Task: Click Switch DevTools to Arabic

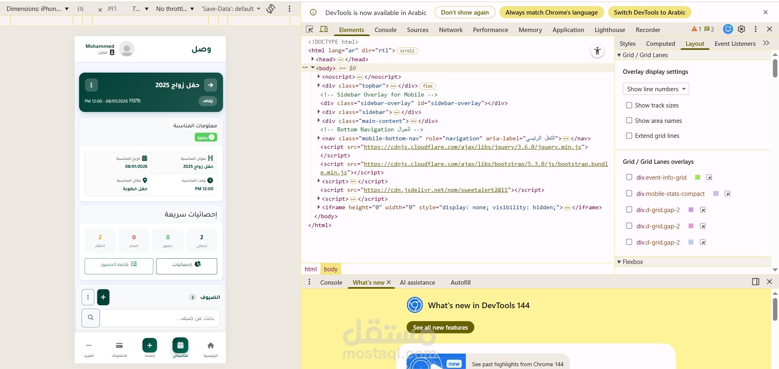Action: [x=649, y=13]
